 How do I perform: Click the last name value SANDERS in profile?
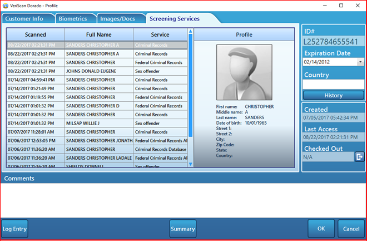click(x=255, y=117)
